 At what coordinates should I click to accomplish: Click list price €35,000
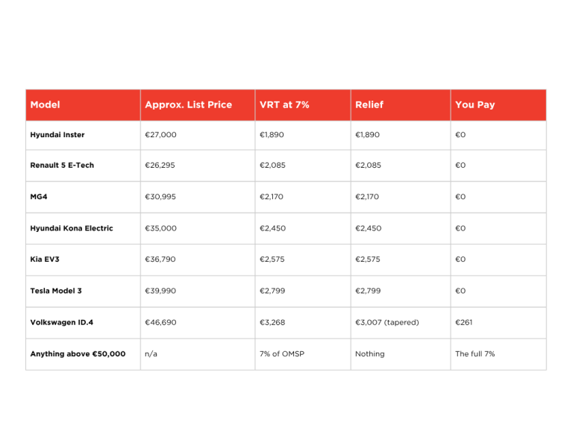tap(160, 228)
